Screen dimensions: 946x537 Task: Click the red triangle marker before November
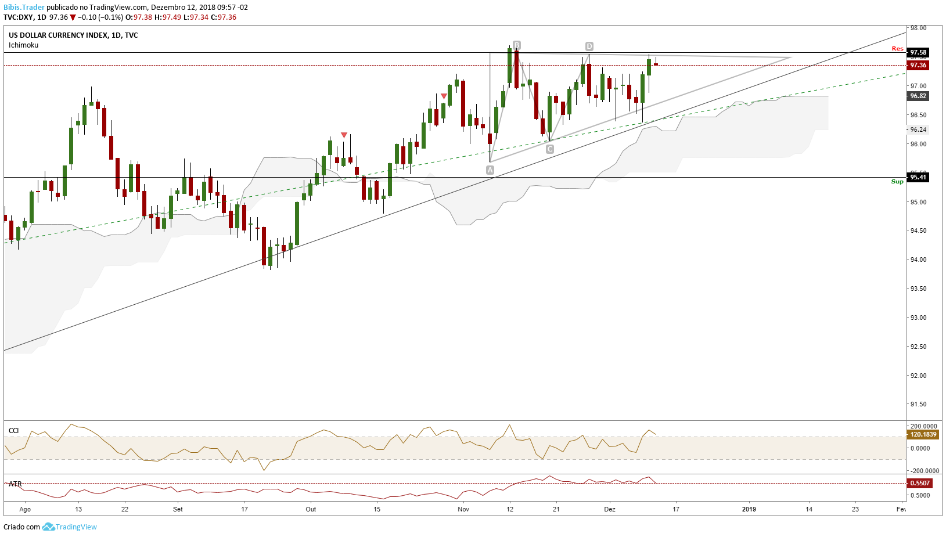click(444, 96)
